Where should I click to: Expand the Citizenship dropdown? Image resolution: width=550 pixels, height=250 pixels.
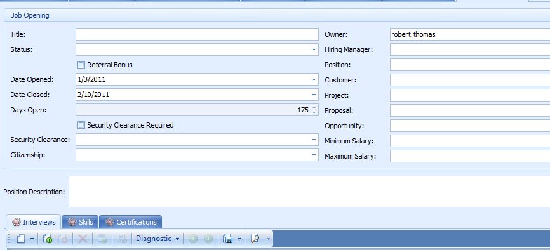[x=314, y=155]
